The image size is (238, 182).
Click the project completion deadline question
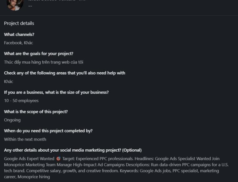click(48, 131)
